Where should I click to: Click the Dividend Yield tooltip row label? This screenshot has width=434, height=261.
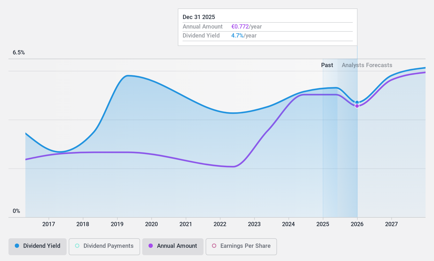click(x=201, y=36)
